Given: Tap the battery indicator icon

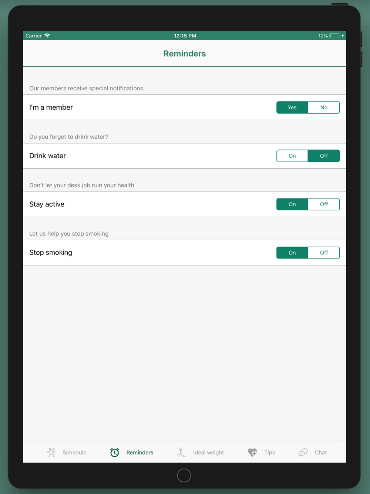Looking at the screenshot, I should point(335,36).
